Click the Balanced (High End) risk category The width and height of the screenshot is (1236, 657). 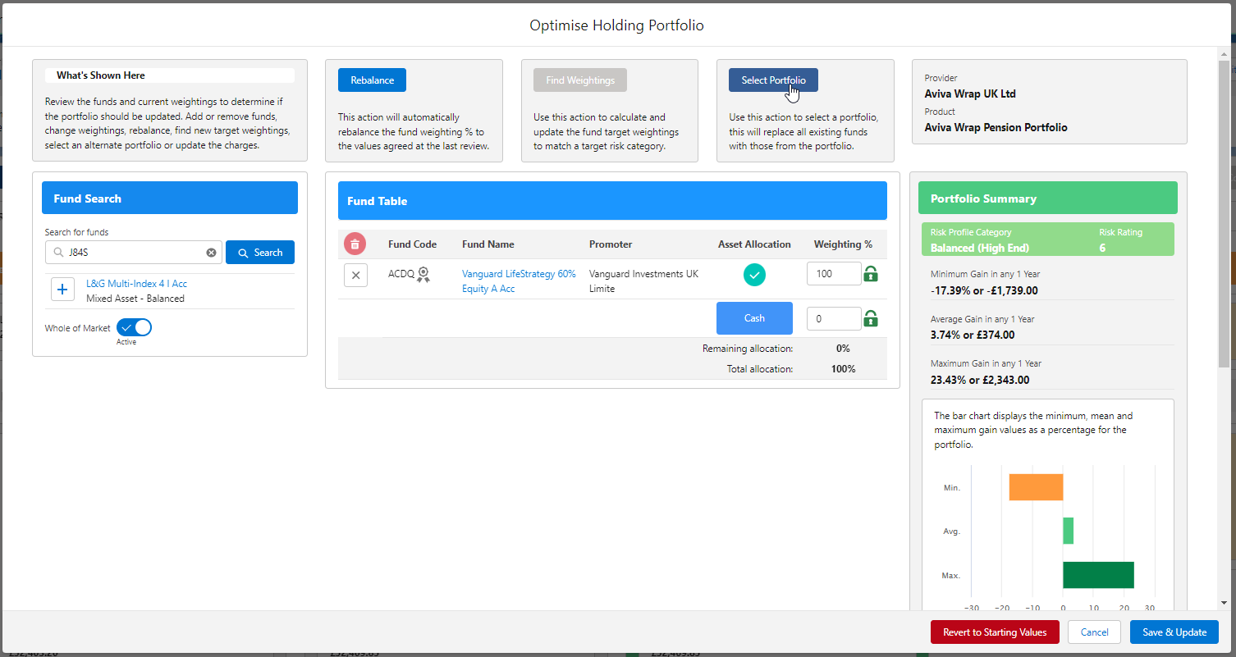pyautogui.click(x=979, y=248)
